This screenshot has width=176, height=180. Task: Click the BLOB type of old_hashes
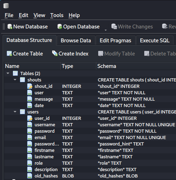[68, 176]
